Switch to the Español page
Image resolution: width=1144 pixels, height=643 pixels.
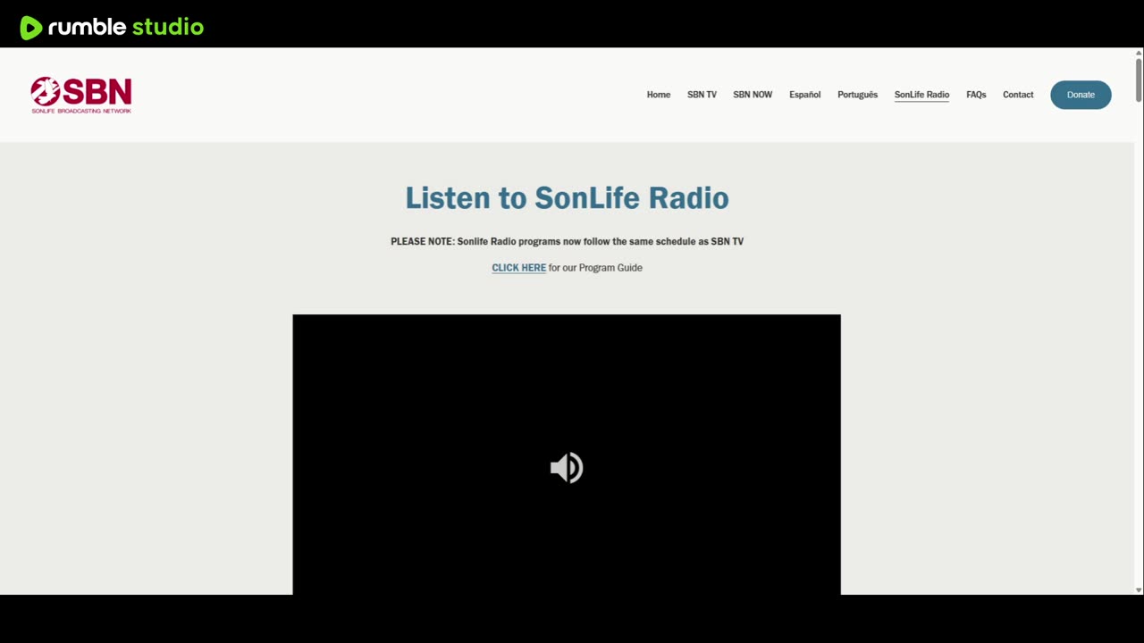(804, 95)
